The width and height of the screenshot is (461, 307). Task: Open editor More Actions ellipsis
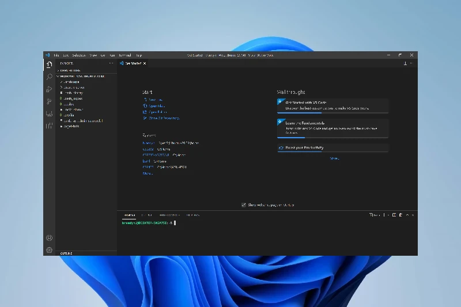coord(411,63)
